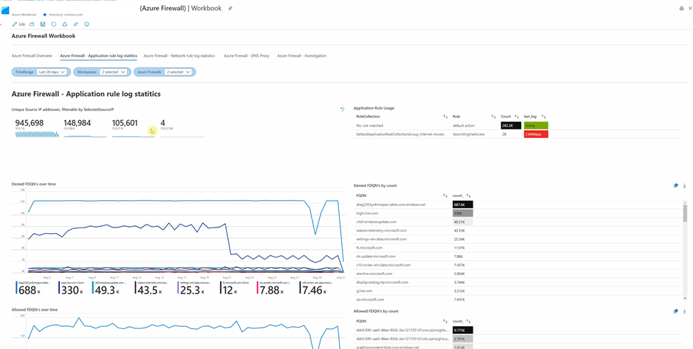Click the green 3mins last_log cell
This screenshot has height=349, width=693.
(x=536, y=126)
